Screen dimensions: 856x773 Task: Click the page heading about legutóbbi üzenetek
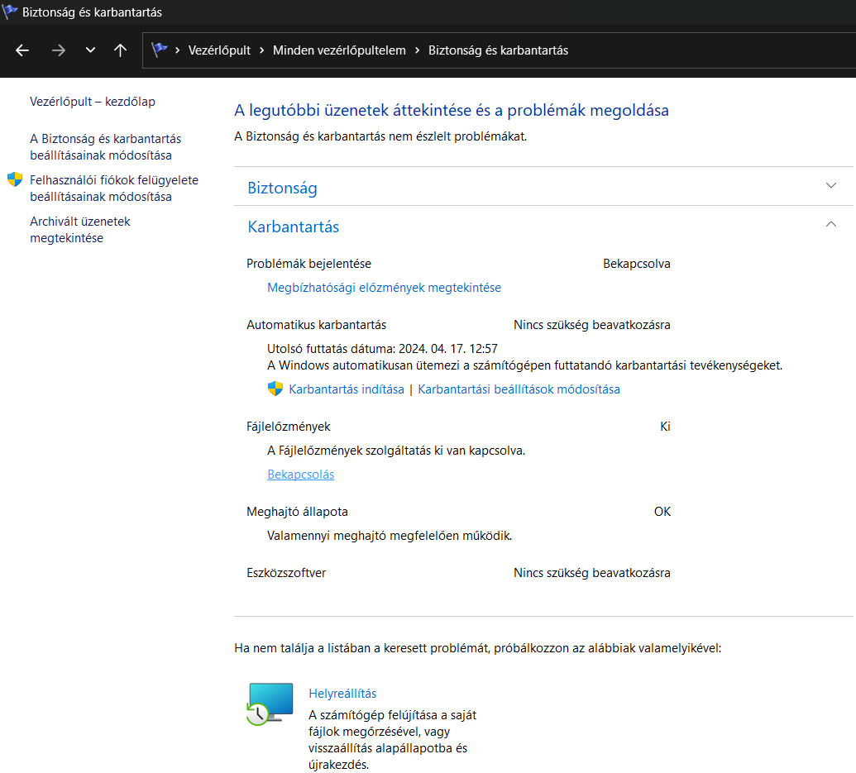452,110
